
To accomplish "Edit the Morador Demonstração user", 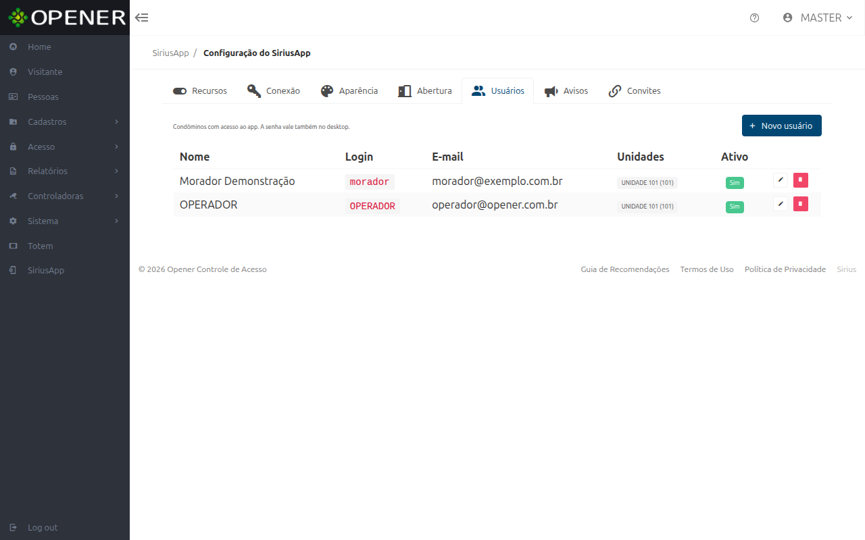I will (781, 180).
